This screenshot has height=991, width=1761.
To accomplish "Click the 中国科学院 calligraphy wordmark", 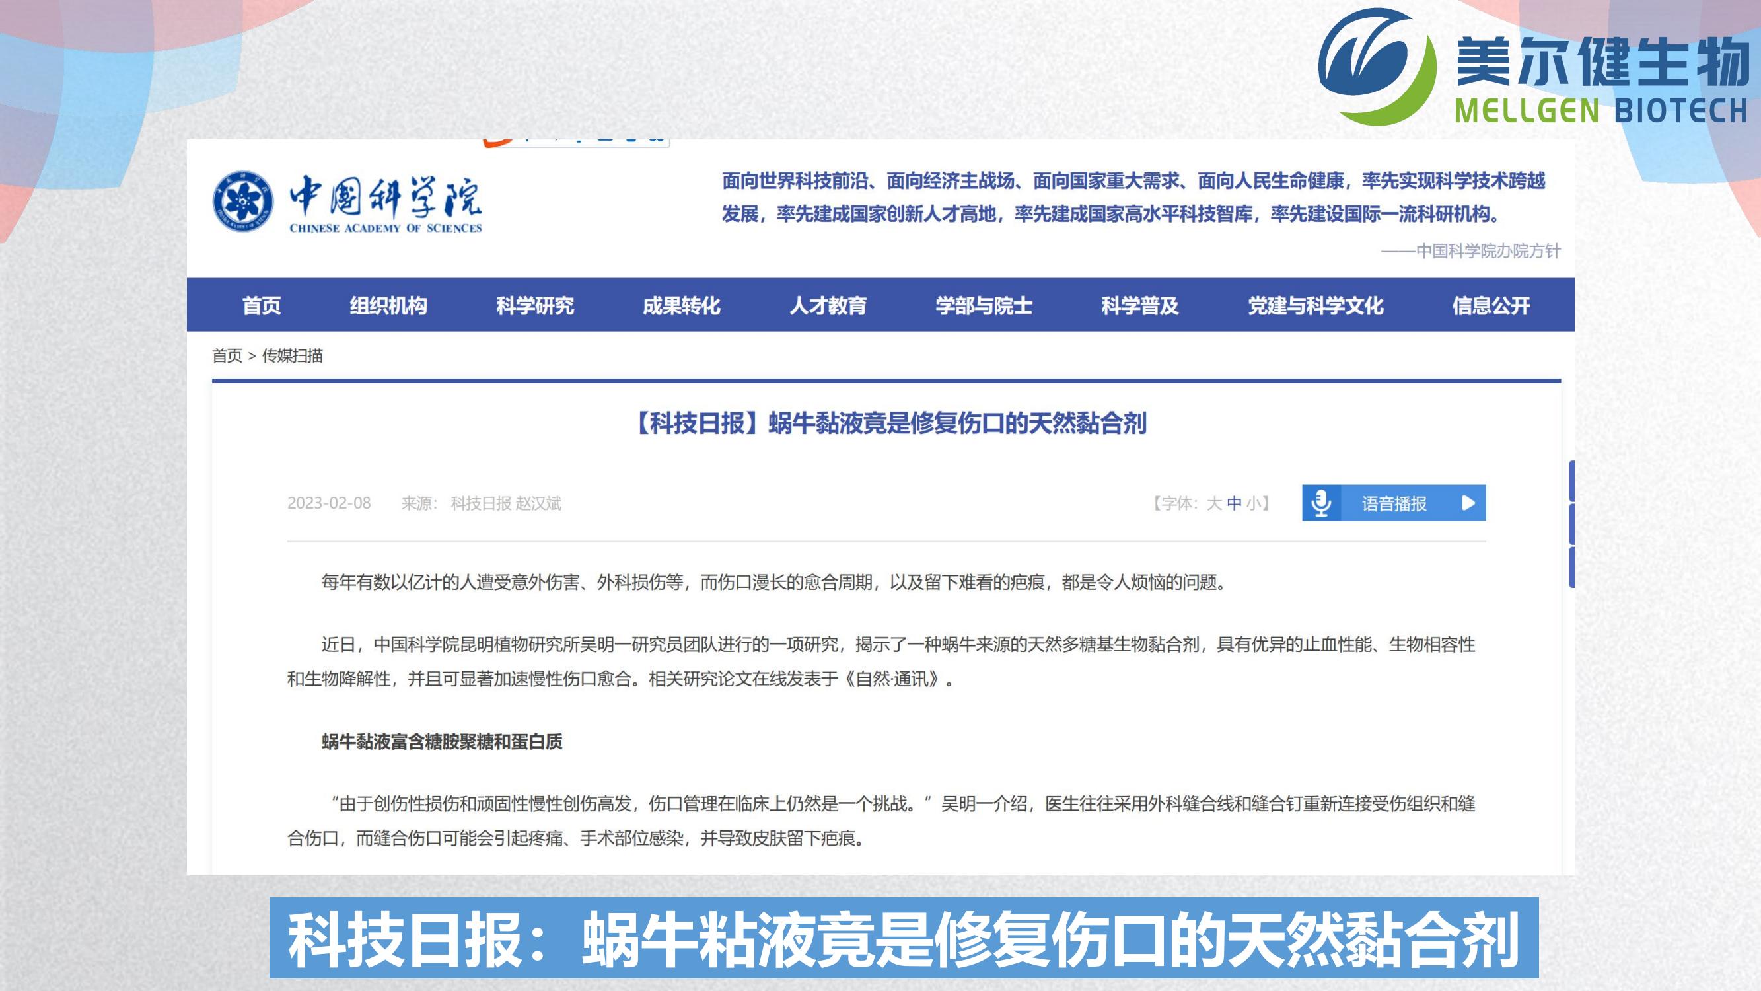I will tap(386, 197).
